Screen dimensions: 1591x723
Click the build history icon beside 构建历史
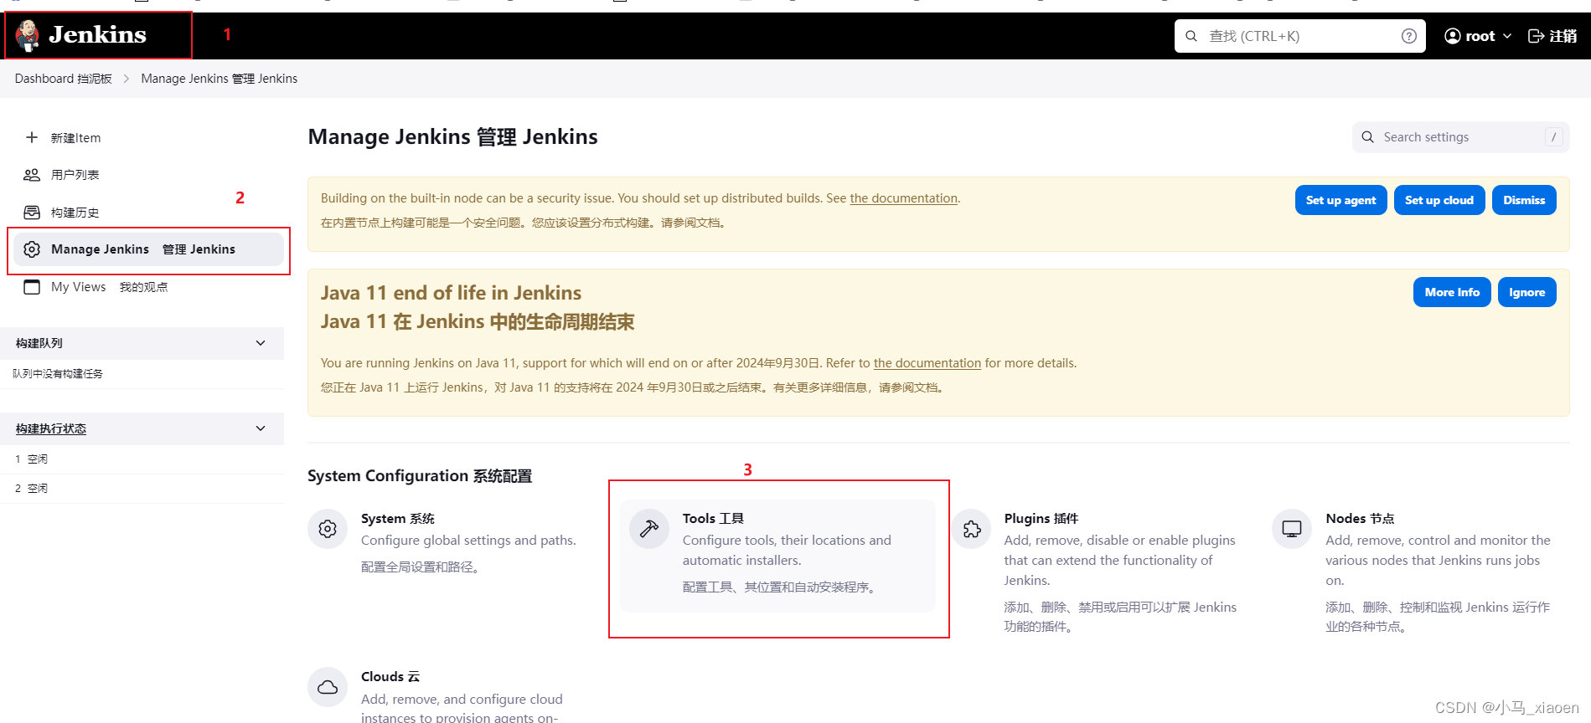(32, 213)
